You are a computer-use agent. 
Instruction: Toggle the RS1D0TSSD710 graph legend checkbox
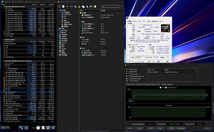tap(166, 88)
